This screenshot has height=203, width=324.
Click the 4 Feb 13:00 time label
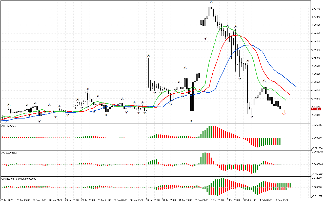tap(282, 200)
